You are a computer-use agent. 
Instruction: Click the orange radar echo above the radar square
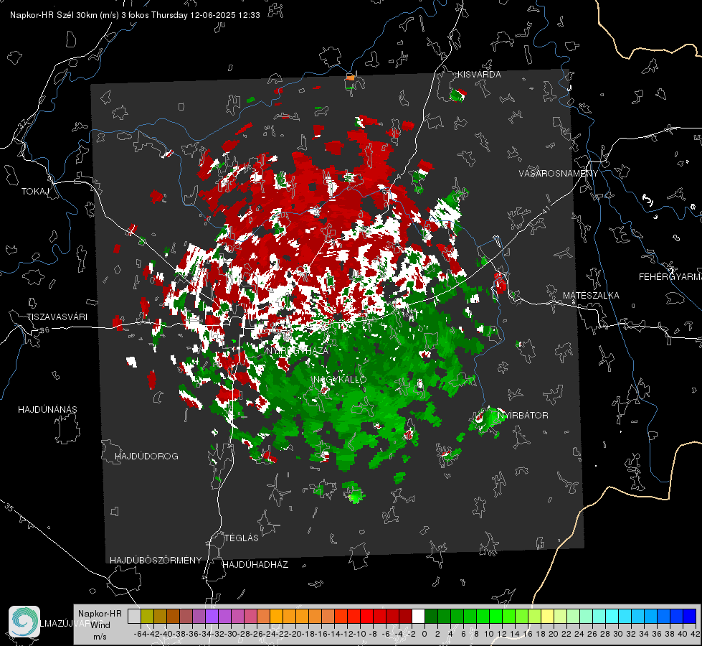coord(351,78)
